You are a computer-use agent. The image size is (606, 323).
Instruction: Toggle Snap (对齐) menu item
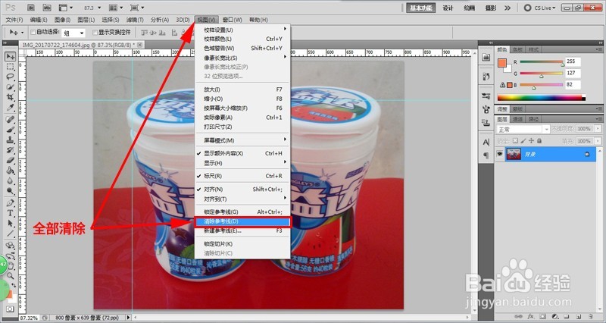click(x=242, y=190)
